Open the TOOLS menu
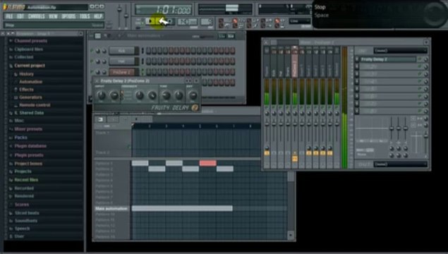Viewport: 448px width, 254px height. tap(85, 16)
